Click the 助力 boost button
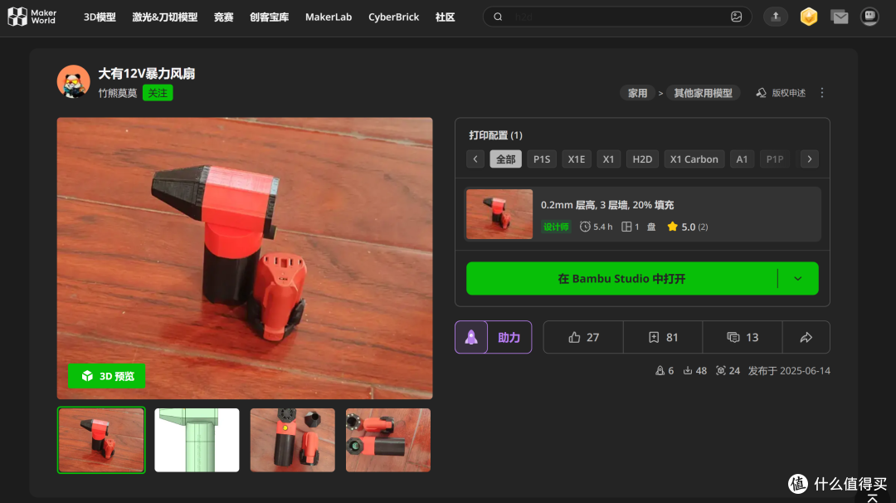This screenshot has height=503, width=896. tap(509, 337)
